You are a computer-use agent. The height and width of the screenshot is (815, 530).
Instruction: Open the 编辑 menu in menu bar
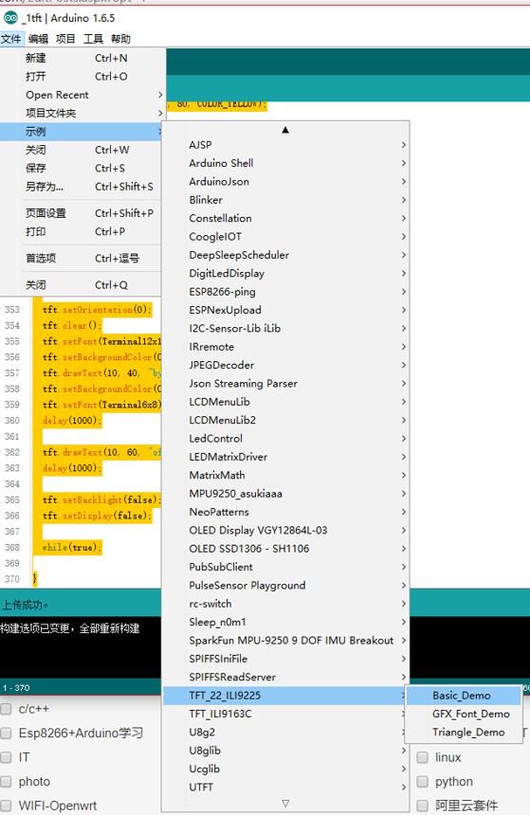tap(38, 39)
